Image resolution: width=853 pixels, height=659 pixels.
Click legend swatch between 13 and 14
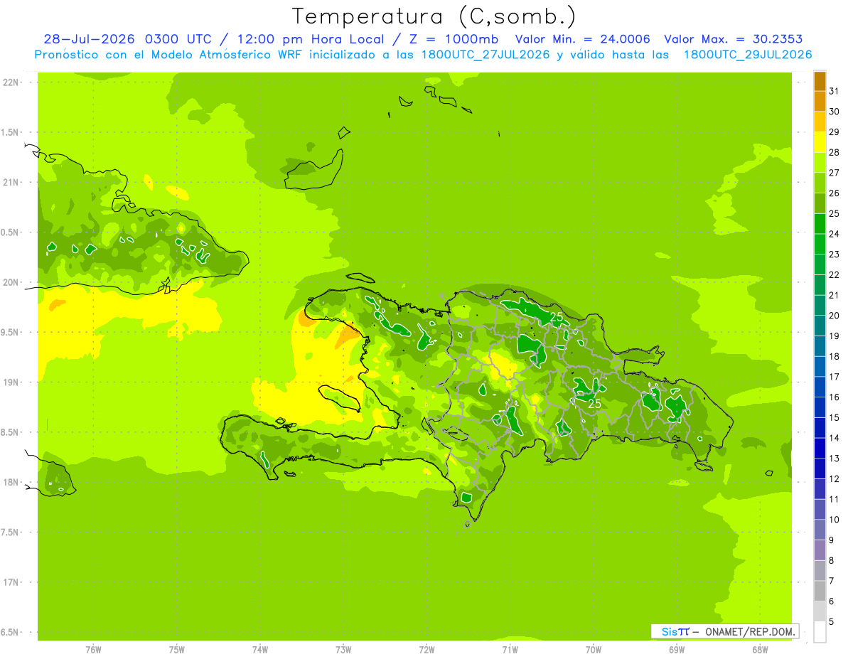point(820,449)
